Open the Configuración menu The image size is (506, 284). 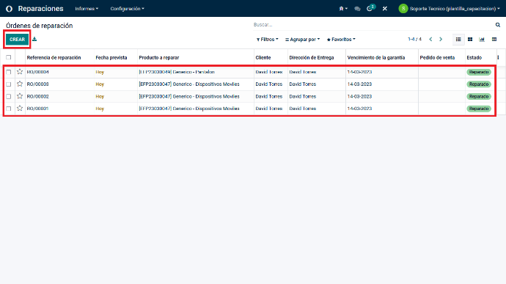(127, 9)
